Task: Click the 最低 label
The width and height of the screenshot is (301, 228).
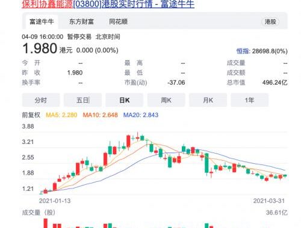Action: (134, 73)
